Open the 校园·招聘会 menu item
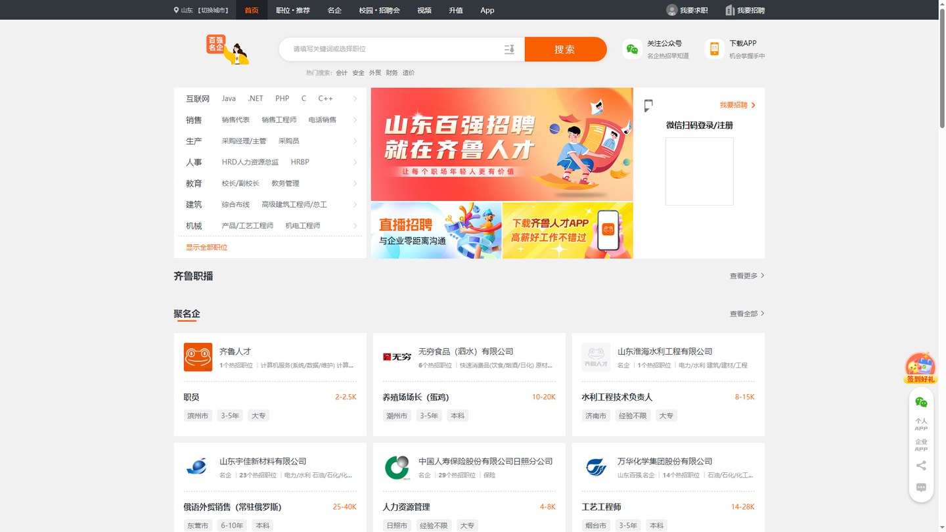The height and width of the screenshot is (532, 946). [x=379, y=10]
